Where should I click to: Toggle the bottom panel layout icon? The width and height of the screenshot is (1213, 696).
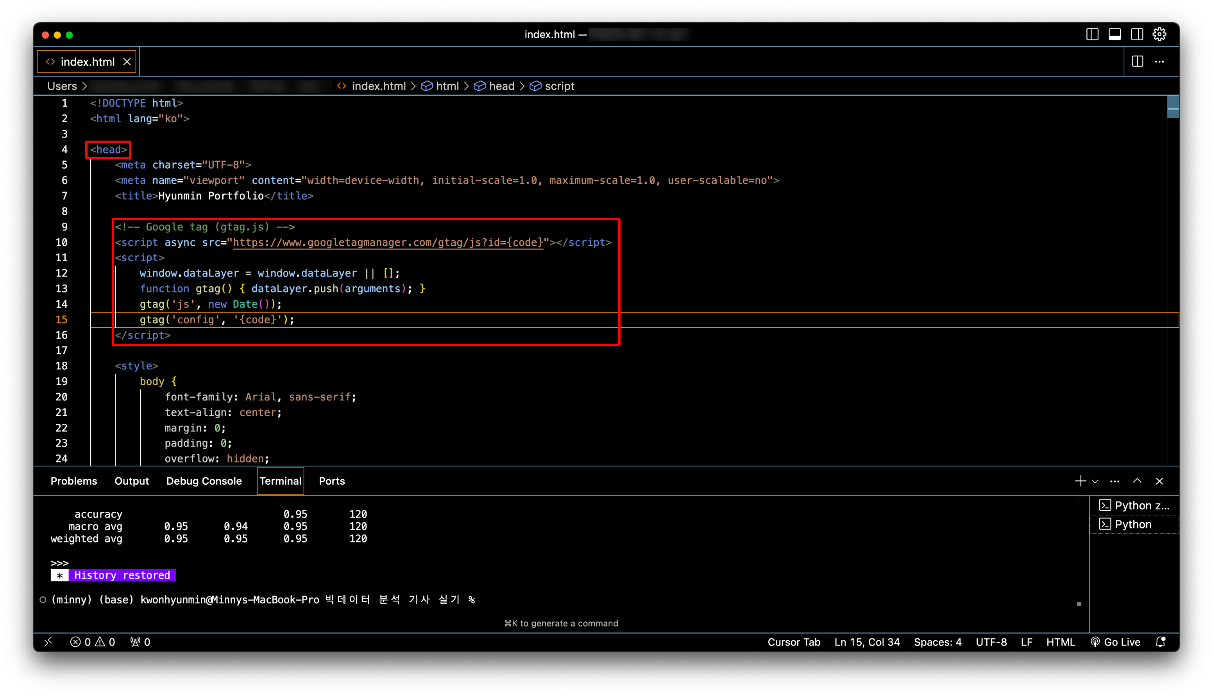pos(1115,34)
